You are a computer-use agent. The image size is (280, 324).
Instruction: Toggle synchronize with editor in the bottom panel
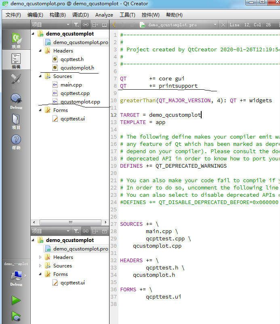pos(86,231)
